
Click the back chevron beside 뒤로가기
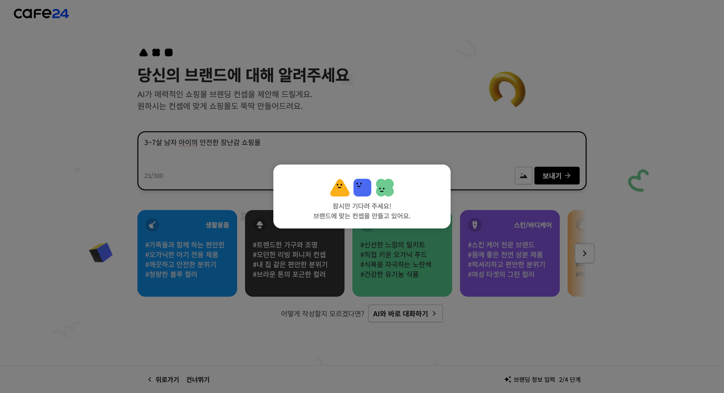pos(150,379)
